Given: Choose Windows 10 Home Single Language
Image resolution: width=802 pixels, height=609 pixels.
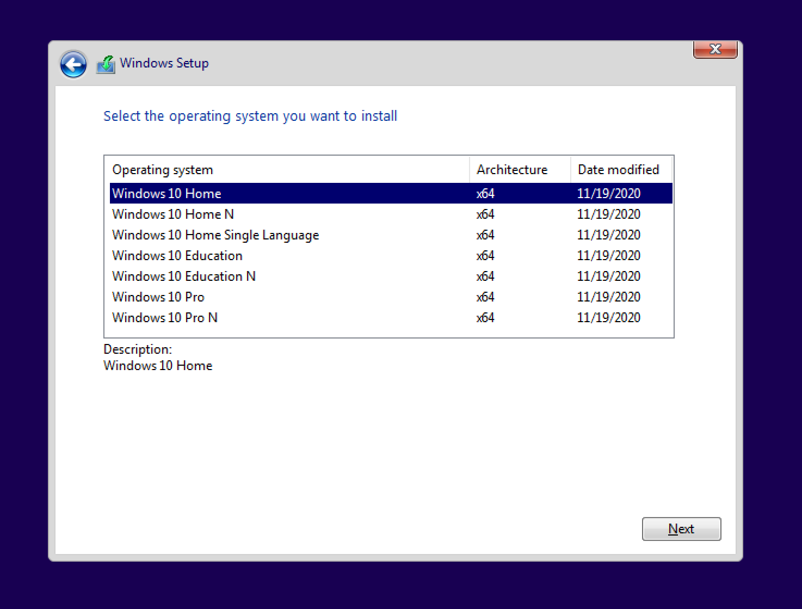Looking at the screenshot, I should [x=391, y=235].
